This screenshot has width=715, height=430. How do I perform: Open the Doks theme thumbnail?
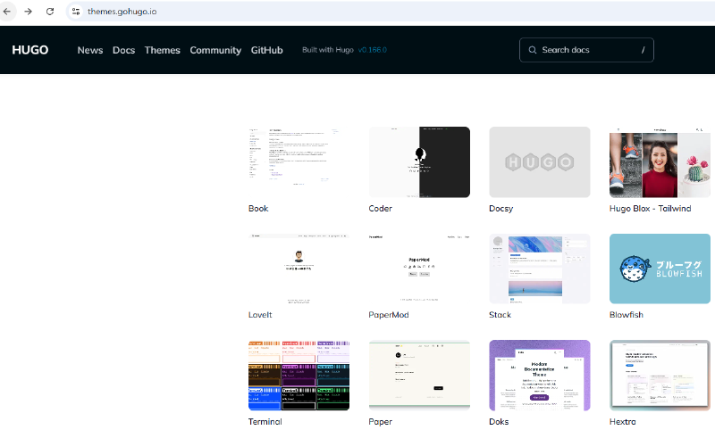[540, 376]
